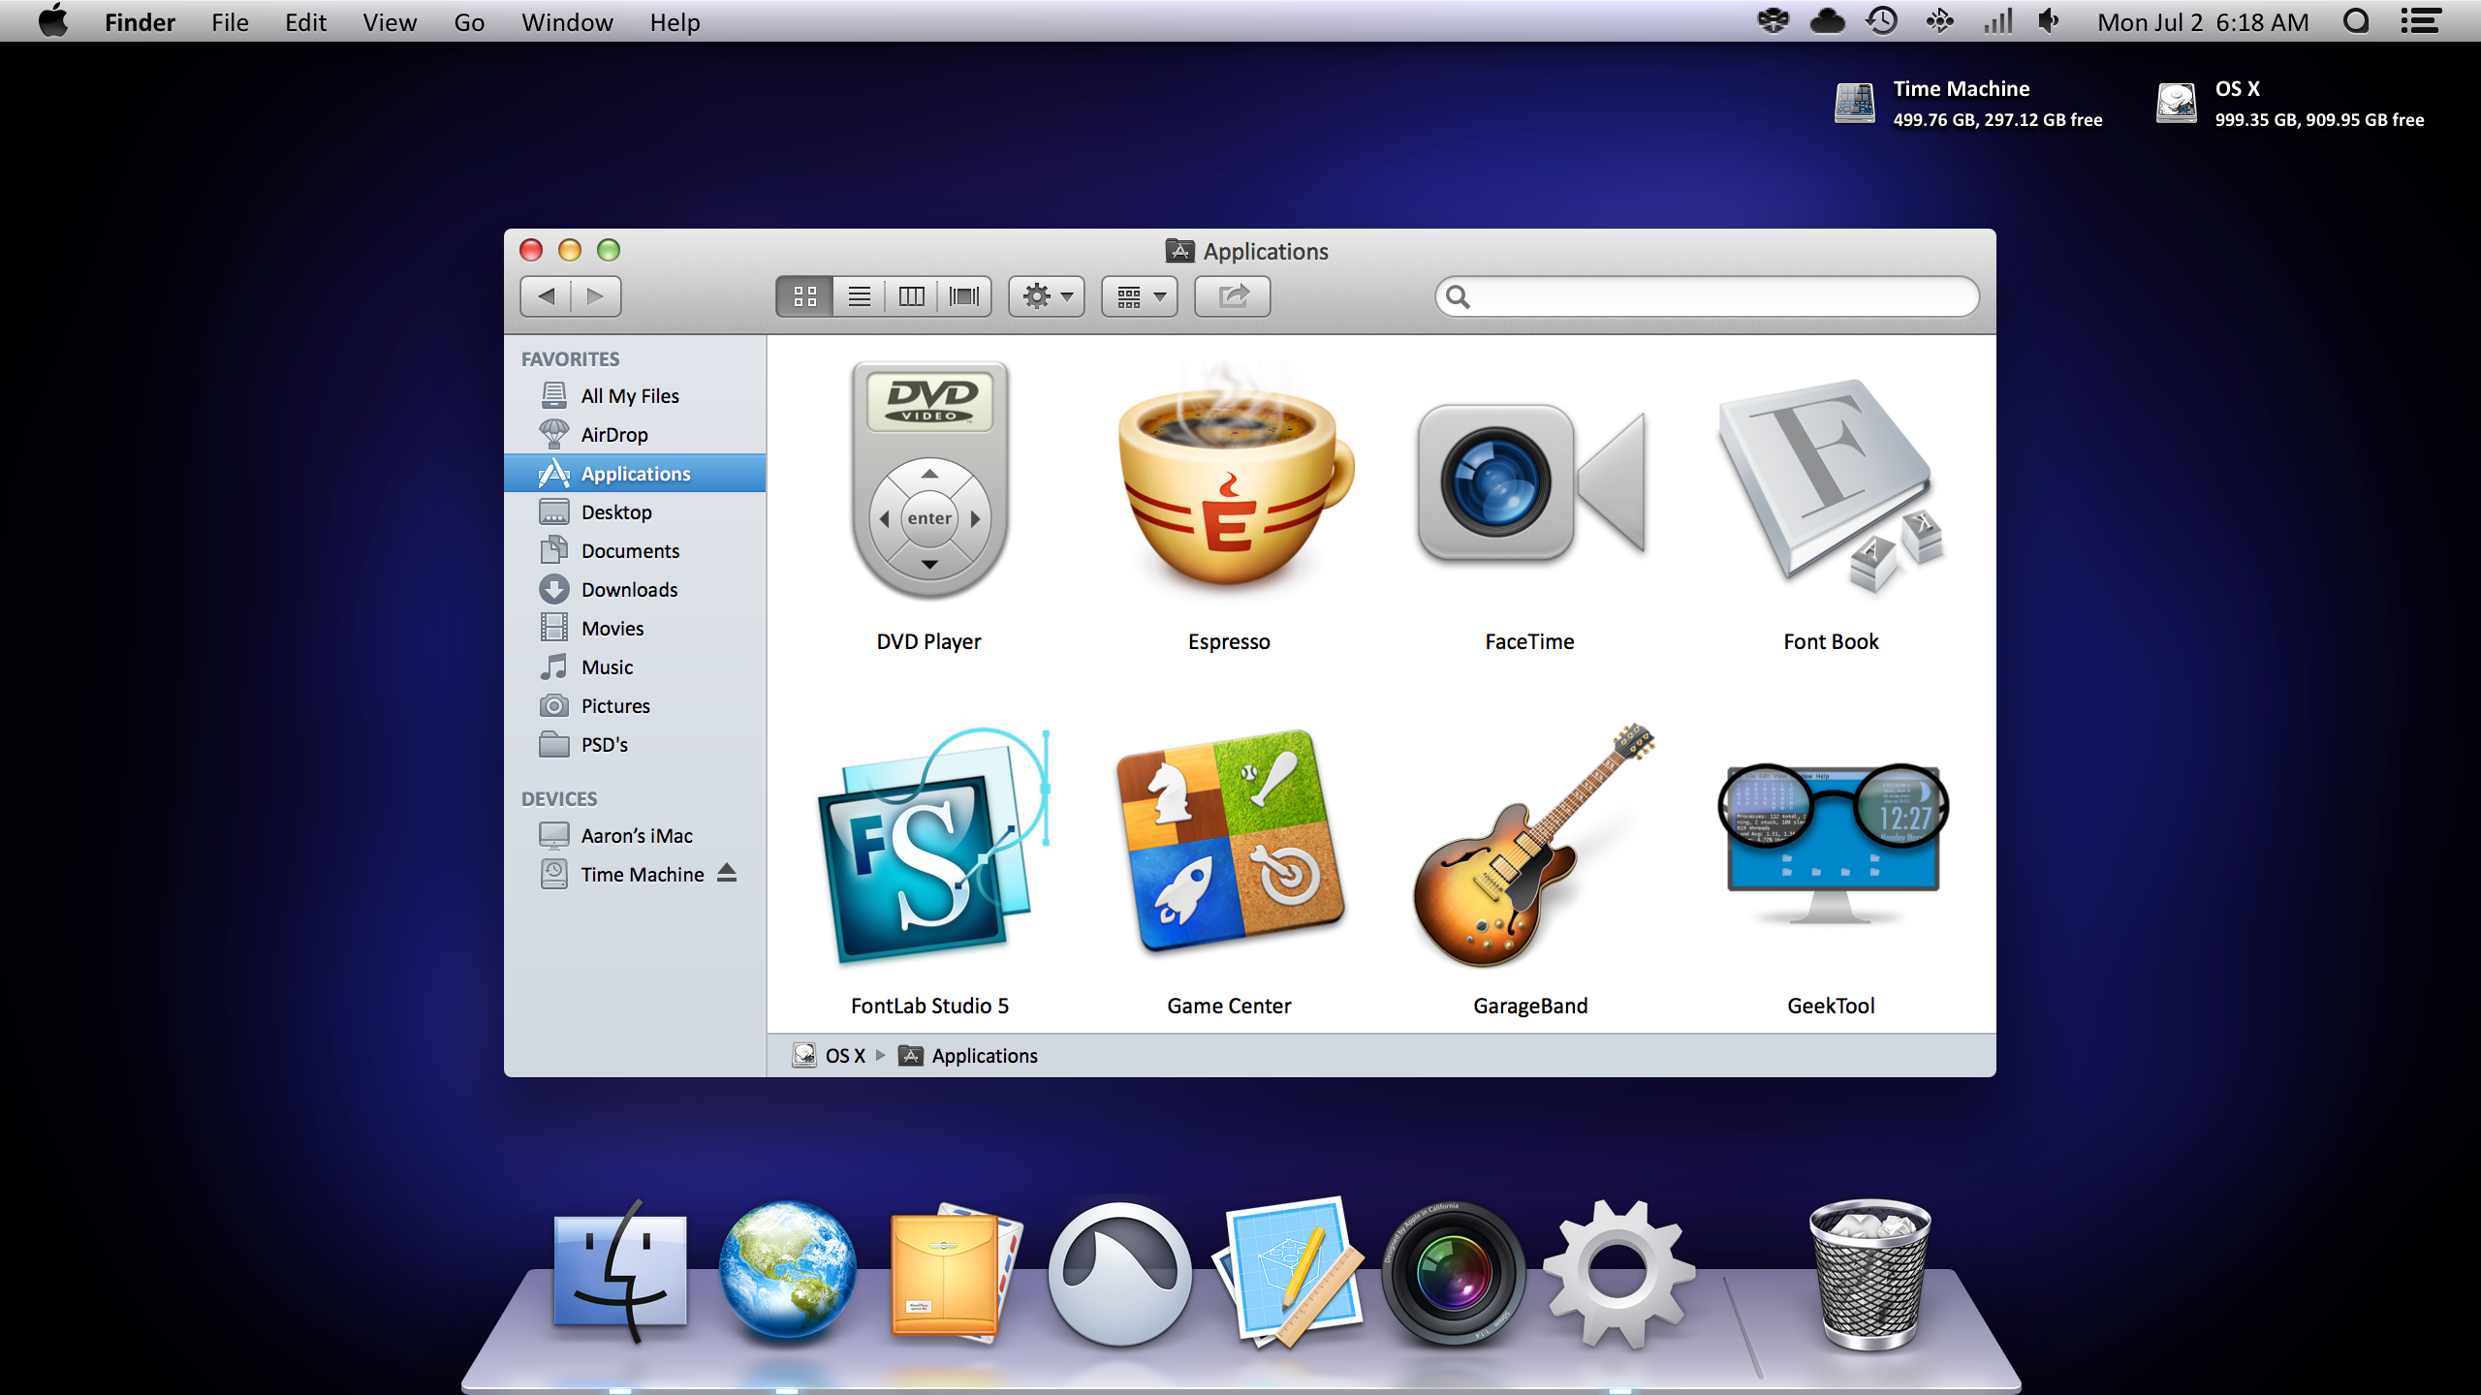This screenshot has width=2481, height=1395.
Task: Open the item arrangement dropdown
Action: point(1140,296)
